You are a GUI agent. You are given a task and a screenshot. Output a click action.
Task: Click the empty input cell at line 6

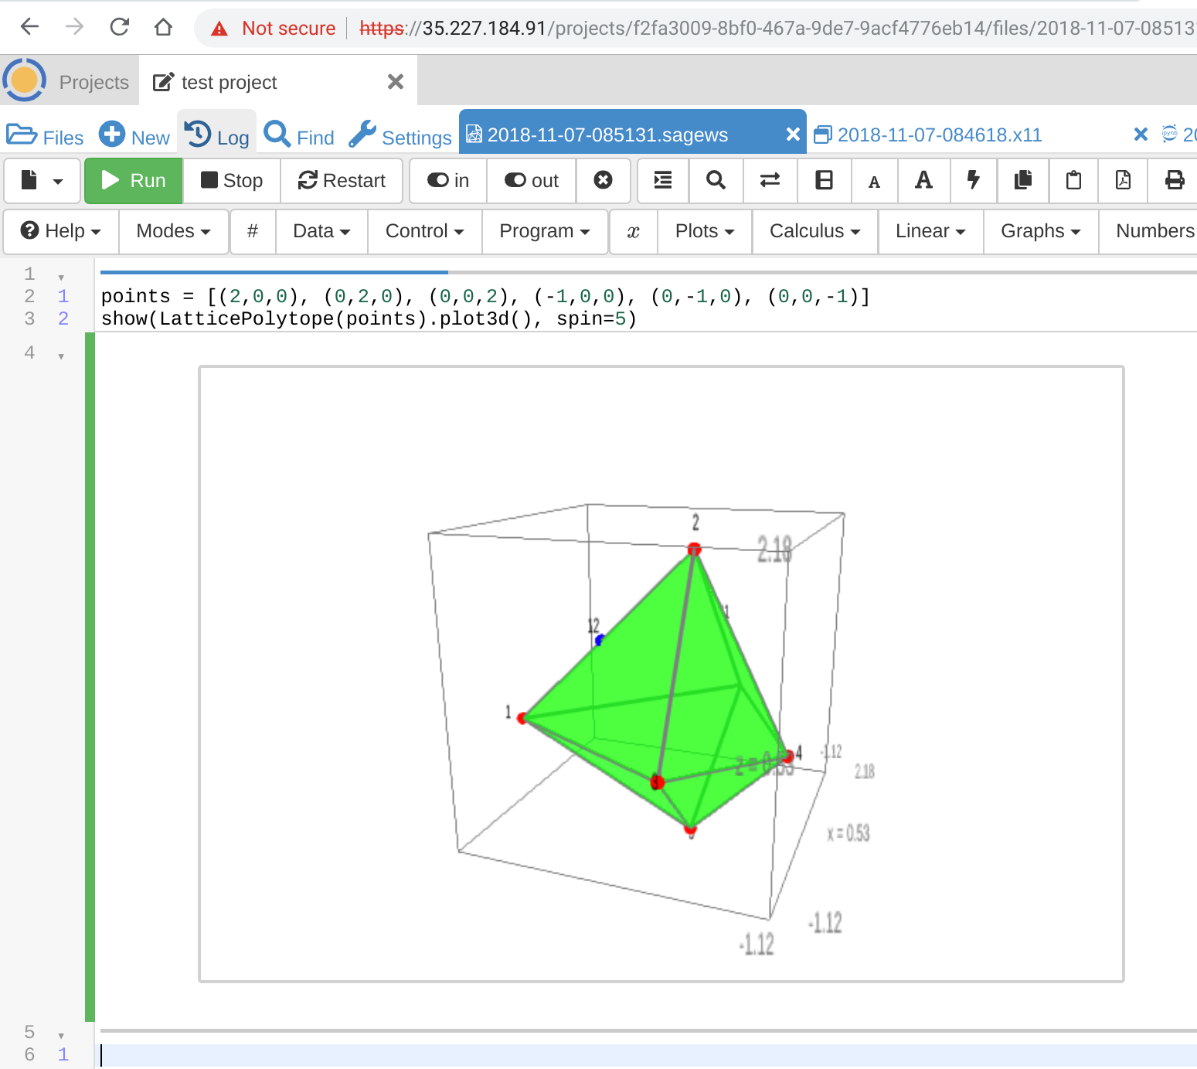618,1055
